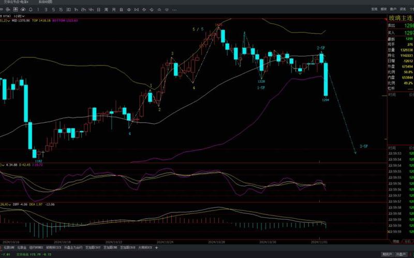Image resolution: width=414 pixels, height=258 pixels.
Task: Click the 期货户 button at bottom right
Action: pyautogui.click(x=387, y=254)
